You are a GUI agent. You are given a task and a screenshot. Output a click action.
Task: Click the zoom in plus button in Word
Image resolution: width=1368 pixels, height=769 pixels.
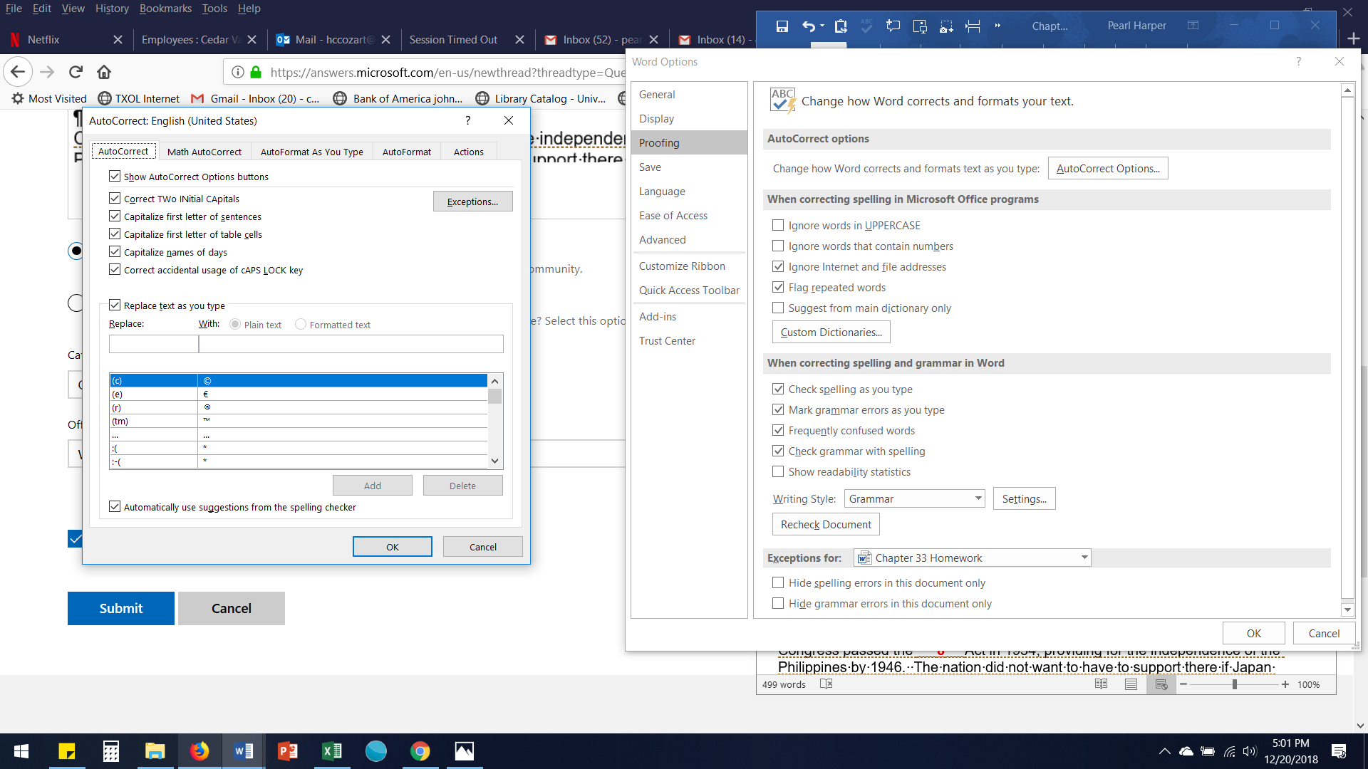tap(1285, 684)
